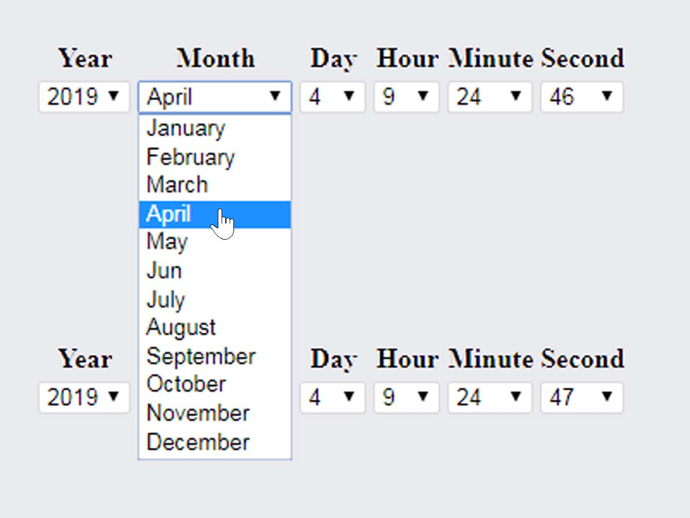Open the first Year dropdown showing 2019
The height and width of the screenshot is (518, 690).
click(x=84, y=97)
